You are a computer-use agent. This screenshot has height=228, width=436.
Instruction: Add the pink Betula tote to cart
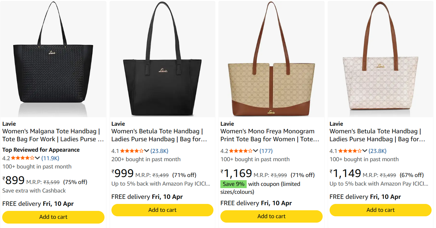click(x=380, y=210)
